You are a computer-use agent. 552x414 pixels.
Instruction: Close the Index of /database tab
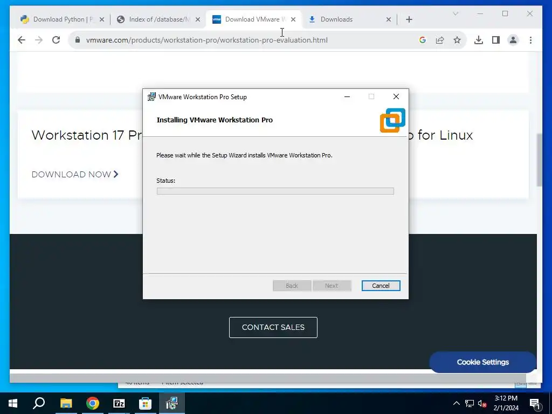point(198,19)
